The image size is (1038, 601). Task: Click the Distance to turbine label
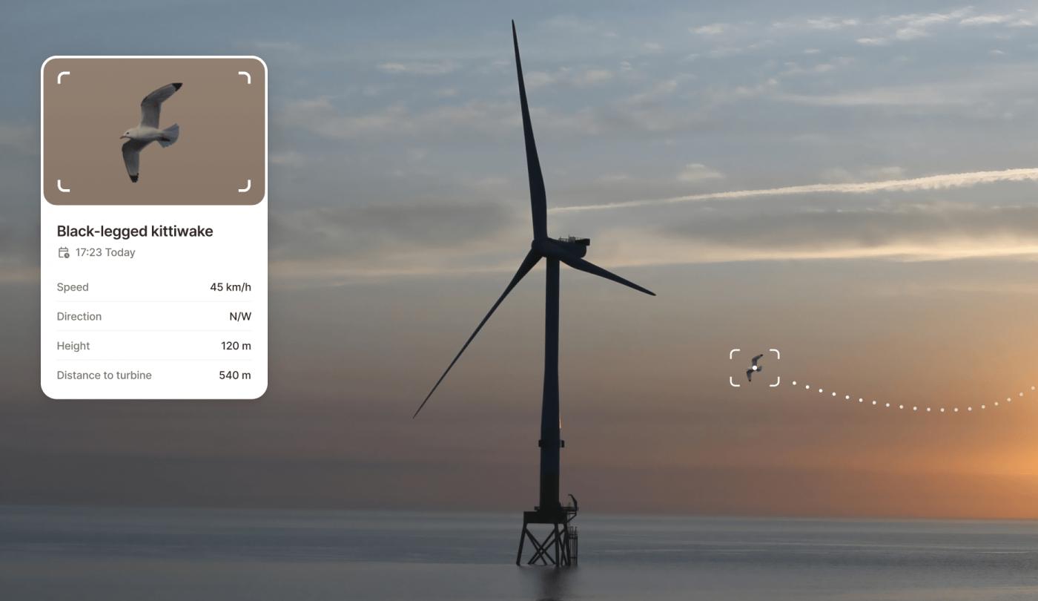(104, 375)
